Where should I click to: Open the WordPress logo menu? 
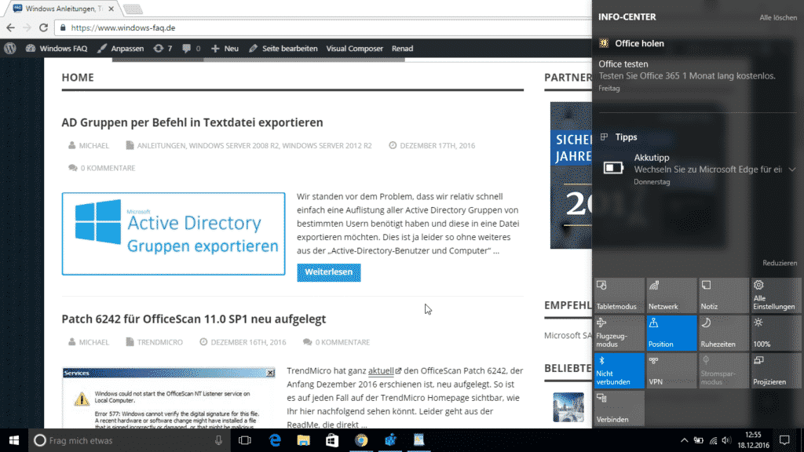coord(10,48)
